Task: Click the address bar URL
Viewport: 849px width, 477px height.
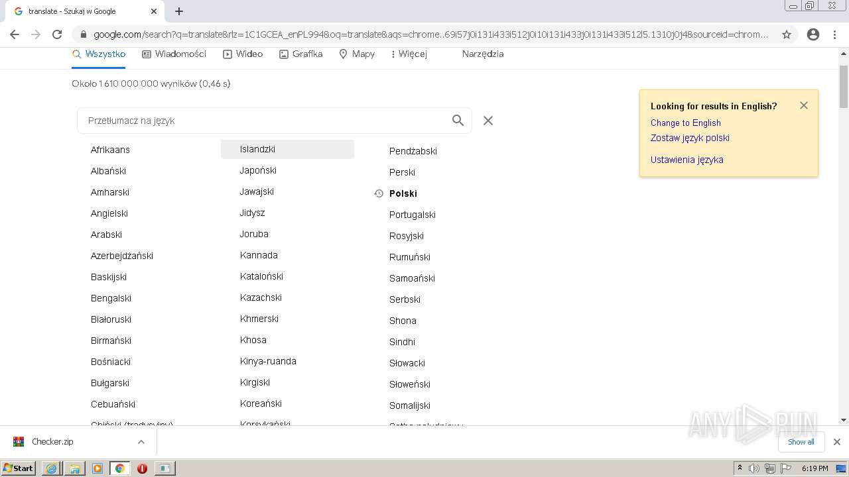Action: coord(430,34)
